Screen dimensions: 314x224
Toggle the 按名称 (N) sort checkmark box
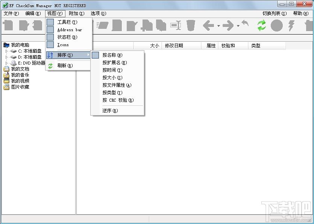click(x=95, y=55)
